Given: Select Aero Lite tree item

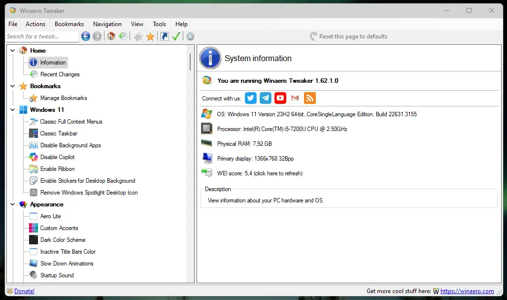Looking at the screenshot, I should click(50, 216).
